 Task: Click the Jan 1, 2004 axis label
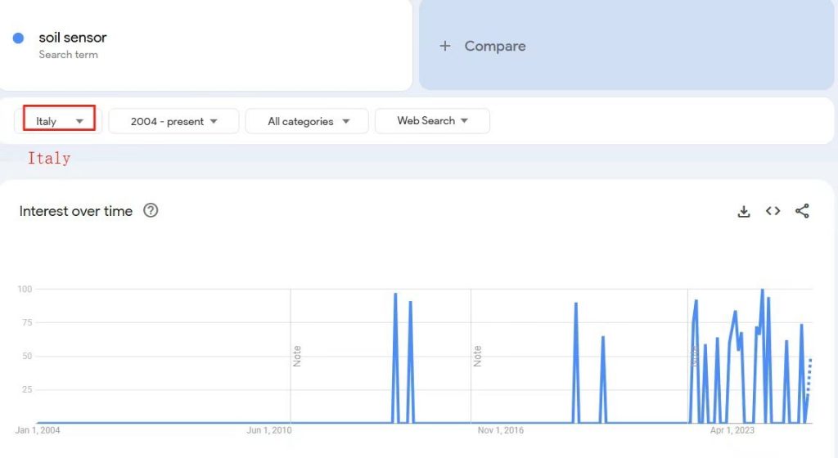click(38, 430)
